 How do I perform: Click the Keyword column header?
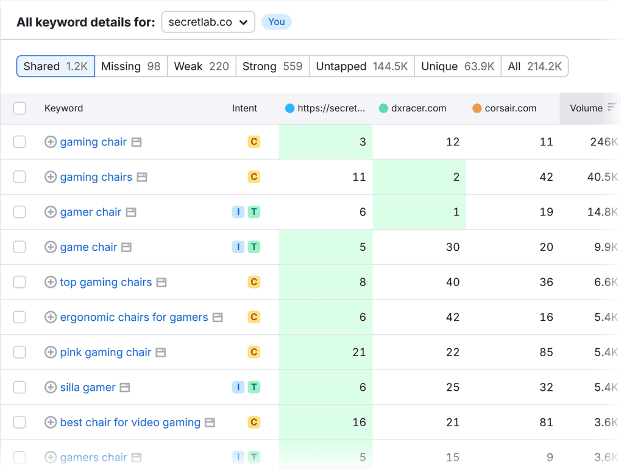pyautogui.click(x=63, y=108)
